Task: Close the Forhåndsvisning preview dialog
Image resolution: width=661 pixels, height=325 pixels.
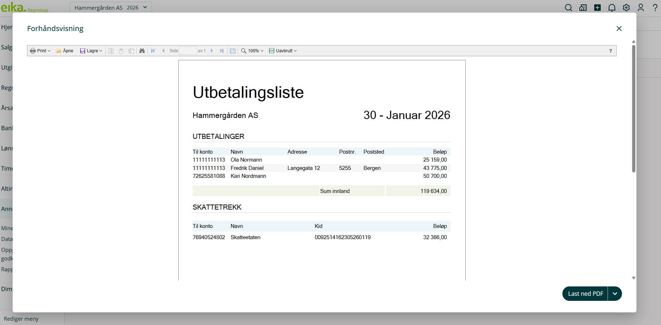Action: [619, 28]
